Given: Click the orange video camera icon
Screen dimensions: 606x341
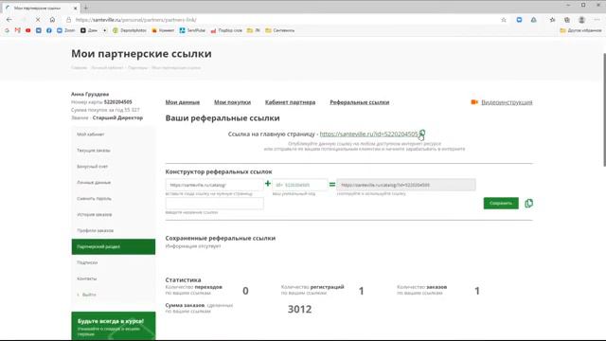Looking at the screenshot, I should [x=474, y=102].
